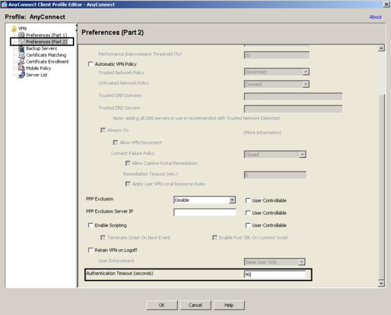Click OK button
Image resolution: width=391 pixels, height=315 pixels.
[x=162, y=305]
